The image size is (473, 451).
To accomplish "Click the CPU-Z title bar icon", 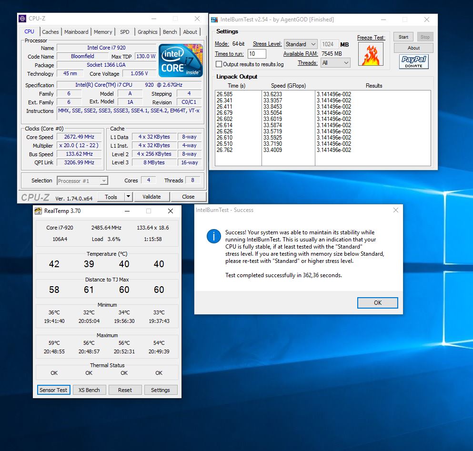I will coord(23,19).
